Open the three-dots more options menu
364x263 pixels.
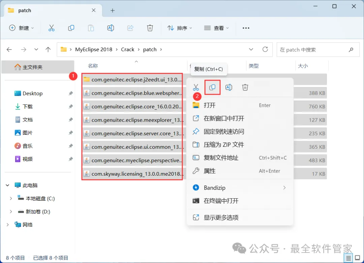click(246, 28)
